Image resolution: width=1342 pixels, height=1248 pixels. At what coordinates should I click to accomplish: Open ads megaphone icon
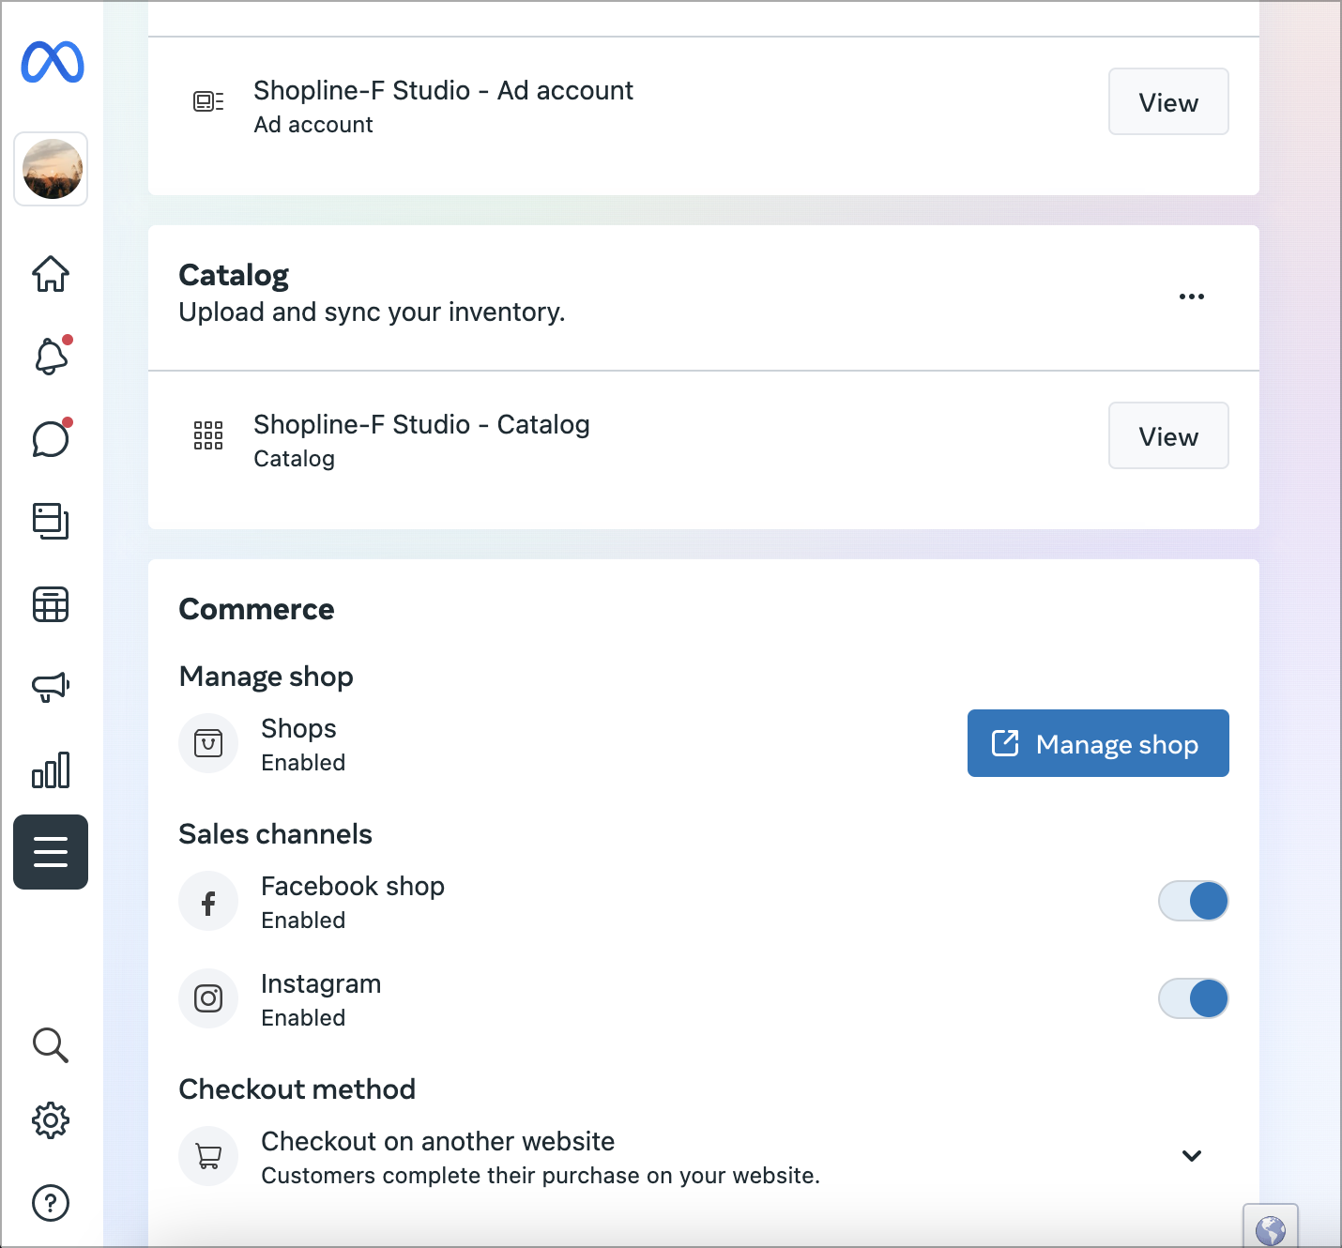point(51,687)
